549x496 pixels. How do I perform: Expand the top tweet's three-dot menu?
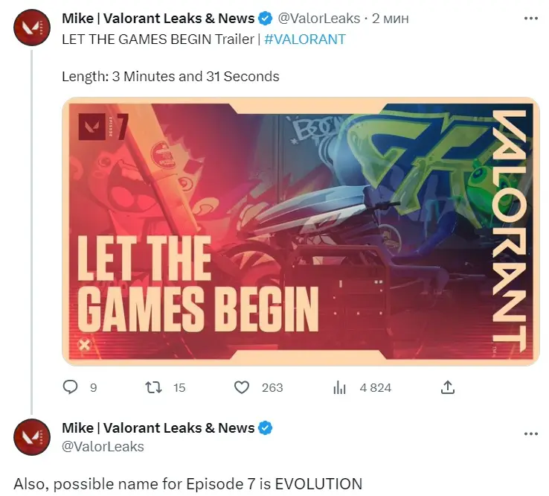pyautogui.click(x=531, y=18)
